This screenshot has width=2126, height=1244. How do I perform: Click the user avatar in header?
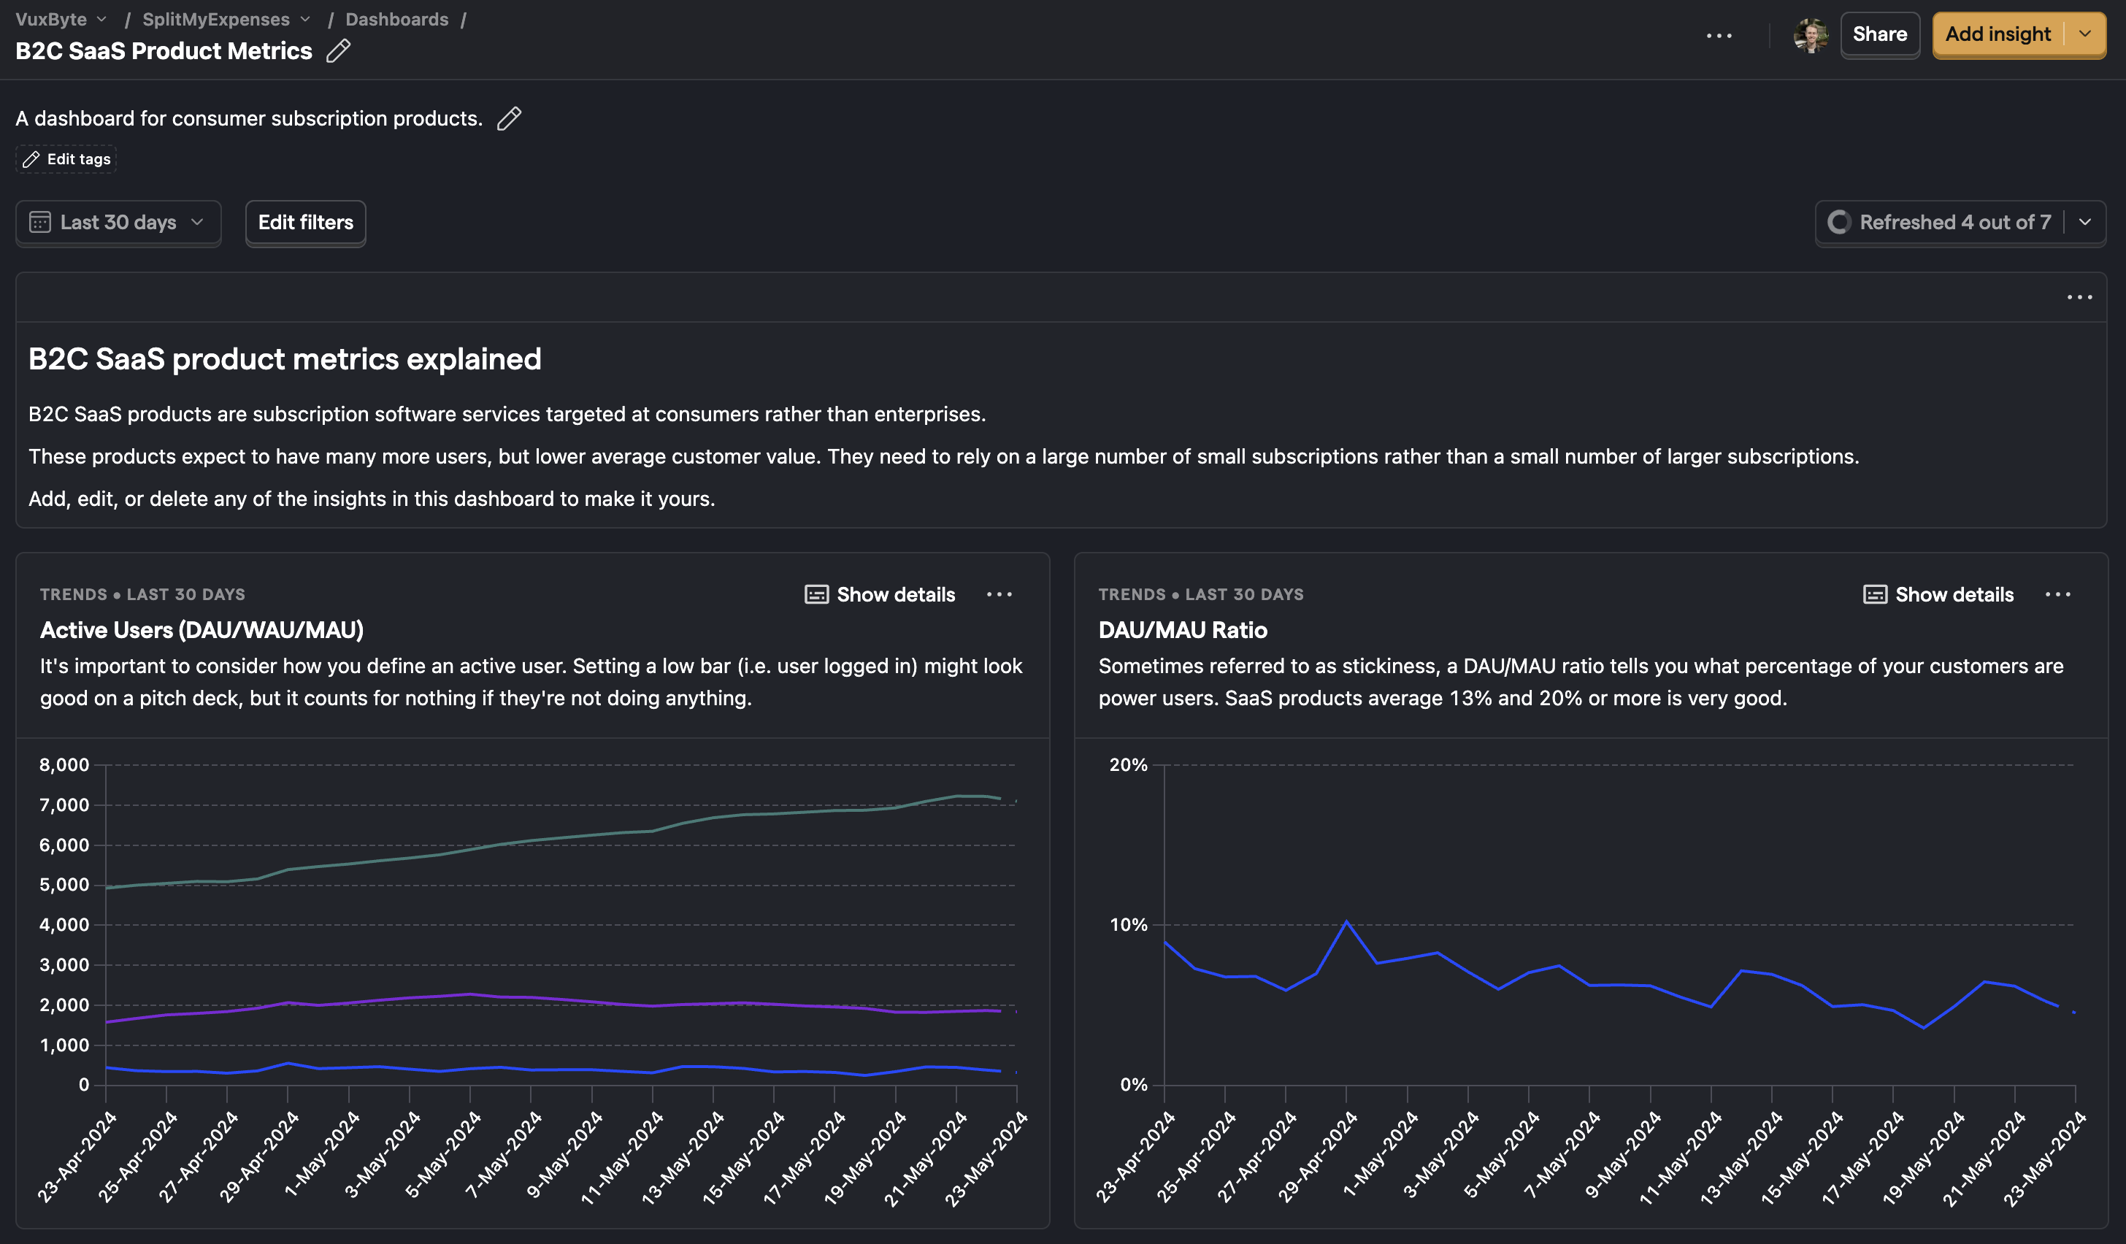pyautogui.click(x=1811, y=34)
